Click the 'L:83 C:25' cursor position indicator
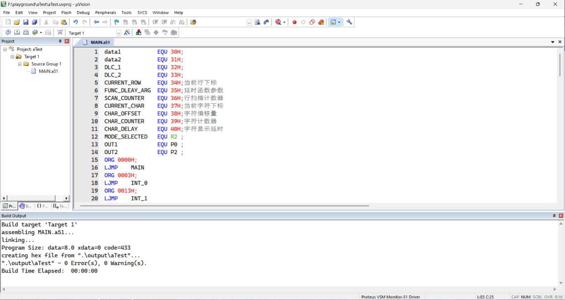 click(485, 297)
